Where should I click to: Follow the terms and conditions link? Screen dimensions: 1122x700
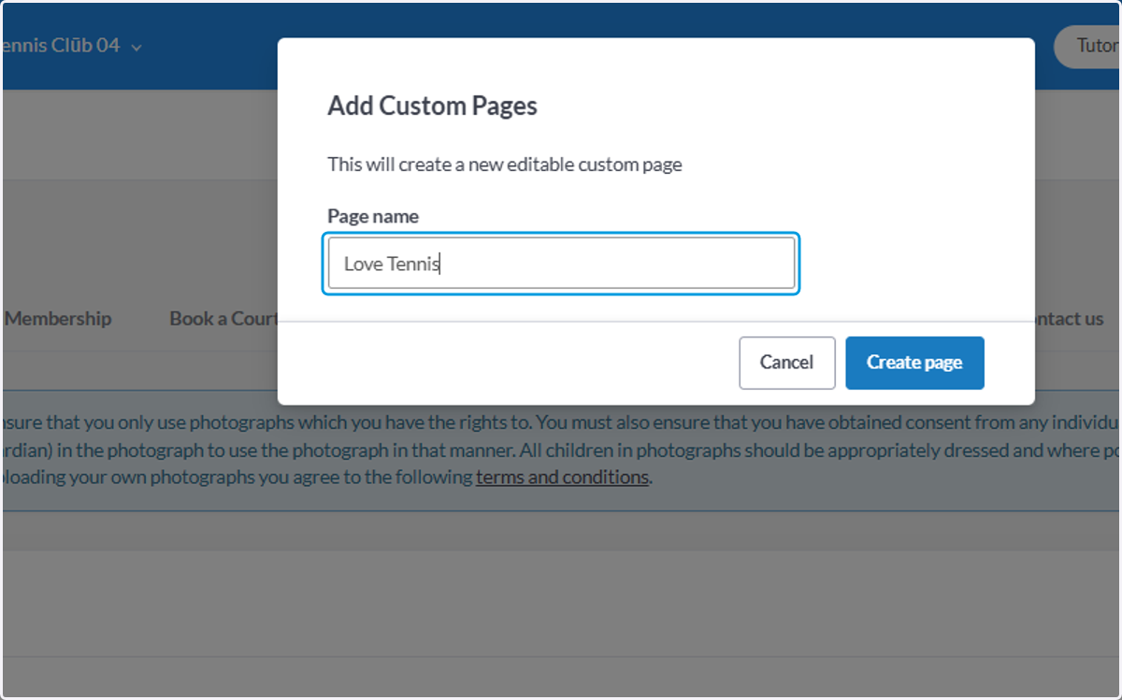pos(562,477)
